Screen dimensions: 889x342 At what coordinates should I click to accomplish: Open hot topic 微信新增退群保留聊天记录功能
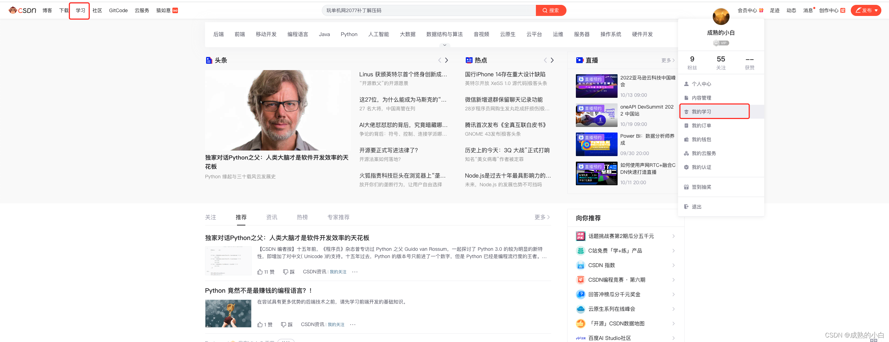[x=504, y=100]
